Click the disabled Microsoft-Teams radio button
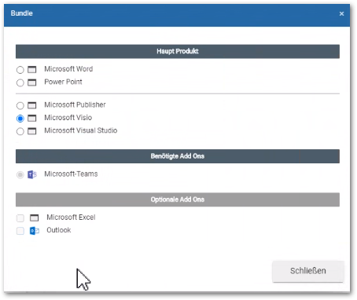 [x=20, y=174]
